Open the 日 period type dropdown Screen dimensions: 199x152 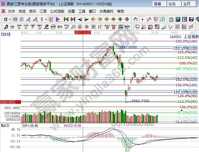(x=7, y=19)
